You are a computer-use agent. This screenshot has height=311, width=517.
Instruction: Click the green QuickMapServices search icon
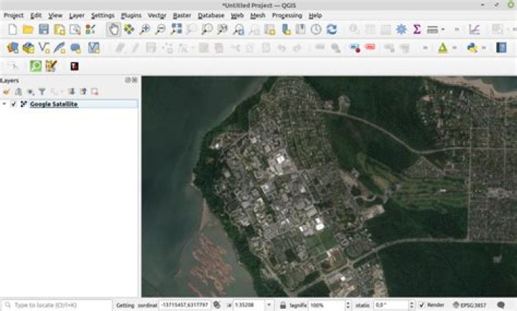[36, 66]
